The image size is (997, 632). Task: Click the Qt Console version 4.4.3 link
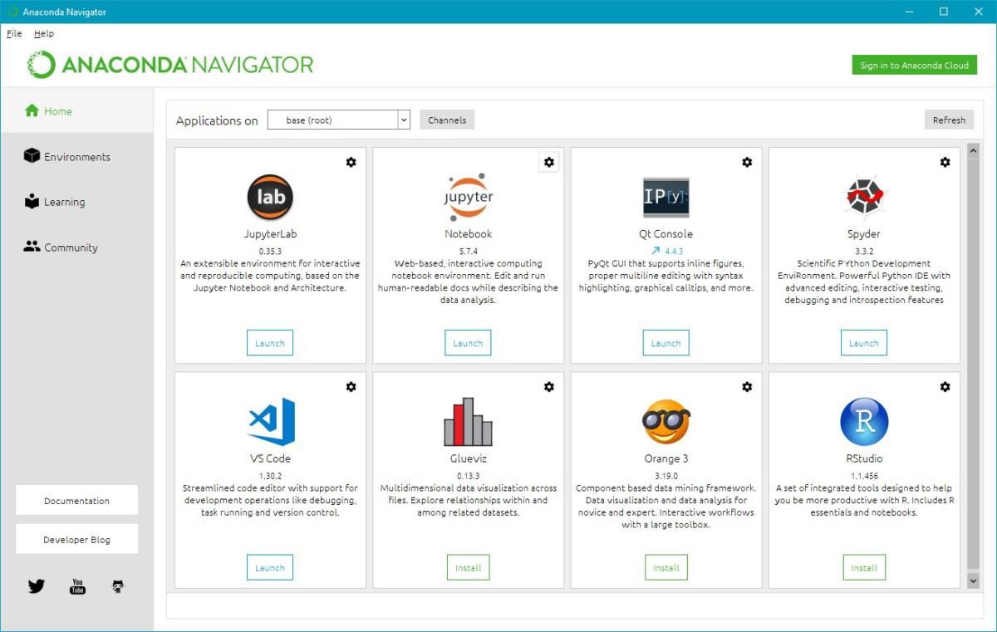click(674, 251)
